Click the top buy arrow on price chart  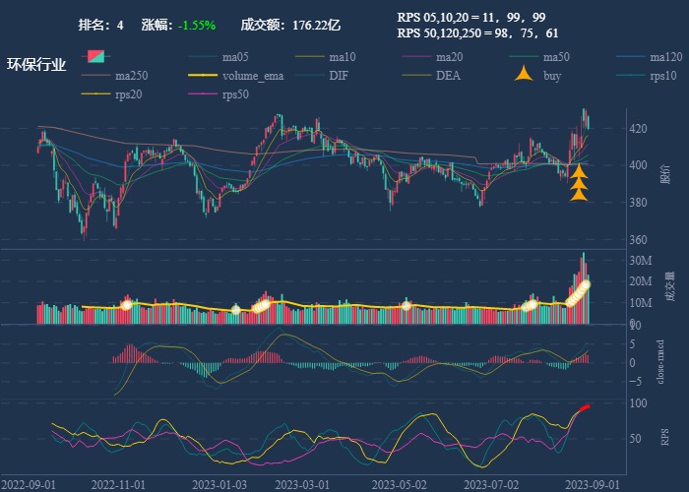579,171
